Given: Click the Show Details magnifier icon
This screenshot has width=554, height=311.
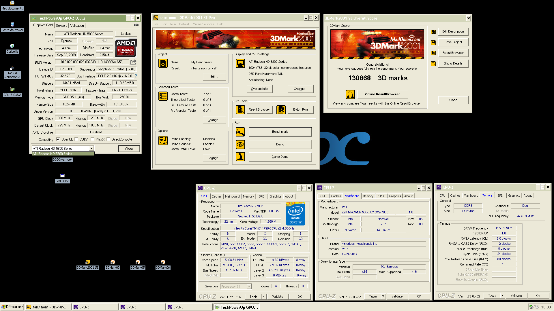Looking at the screenshot, I should pos(433,64).
